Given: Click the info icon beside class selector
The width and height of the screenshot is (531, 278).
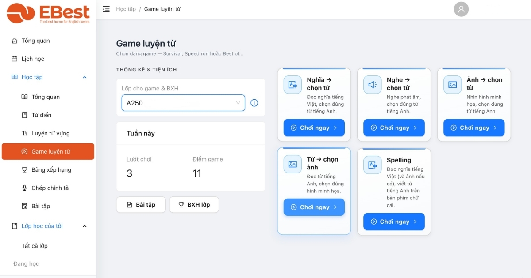Looking at the screenshot, I should (254, 103).
